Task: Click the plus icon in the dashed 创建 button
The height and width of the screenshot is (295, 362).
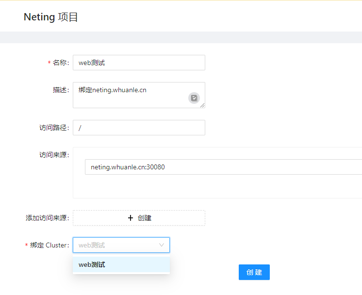Action: pyautogui.click(x=131, y=218)
